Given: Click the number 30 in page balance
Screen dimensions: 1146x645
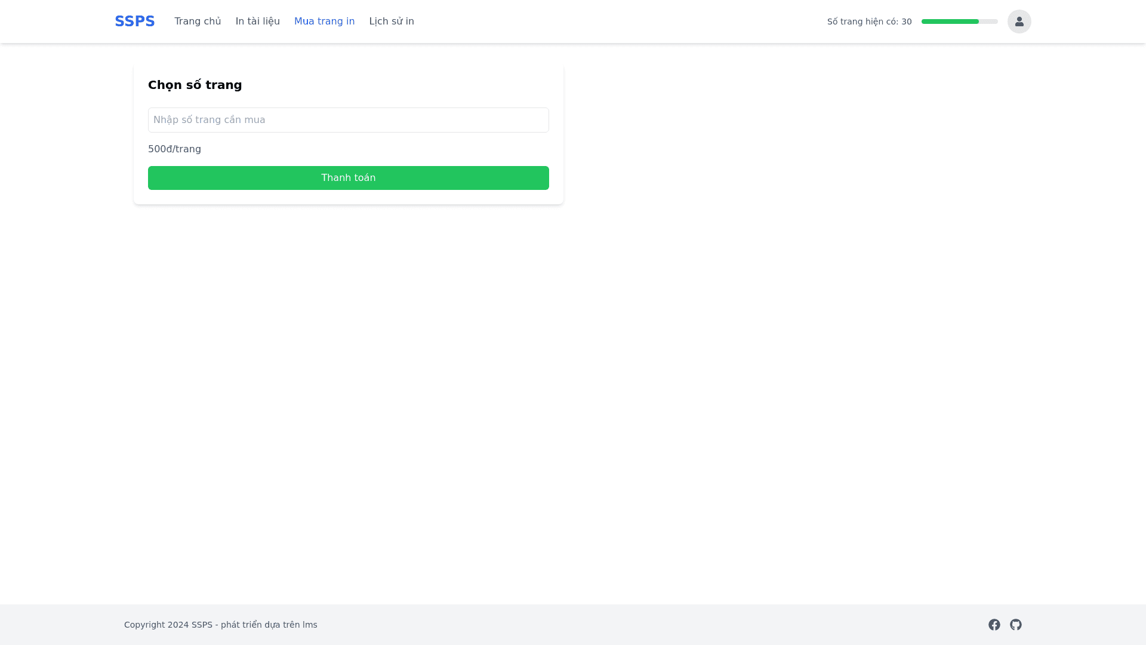Looking at the screenshot, I should [x=907, y=21].
